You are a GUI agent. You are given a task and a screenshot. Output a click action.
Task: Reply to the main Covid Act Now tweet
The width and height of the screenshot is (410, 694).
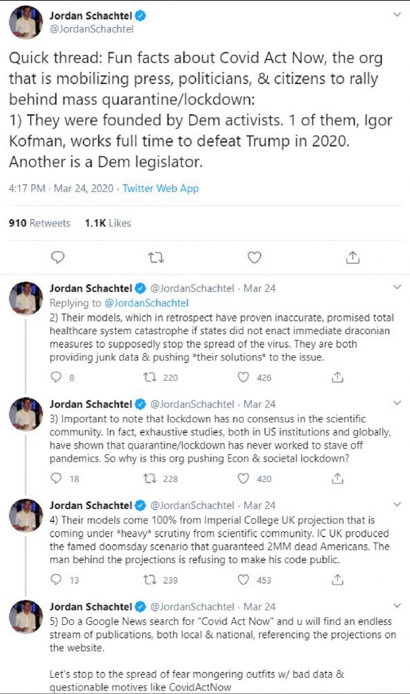coord(58,258)
